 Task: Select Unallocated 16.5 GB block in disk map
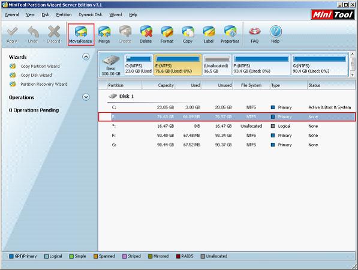click(216, 65)
